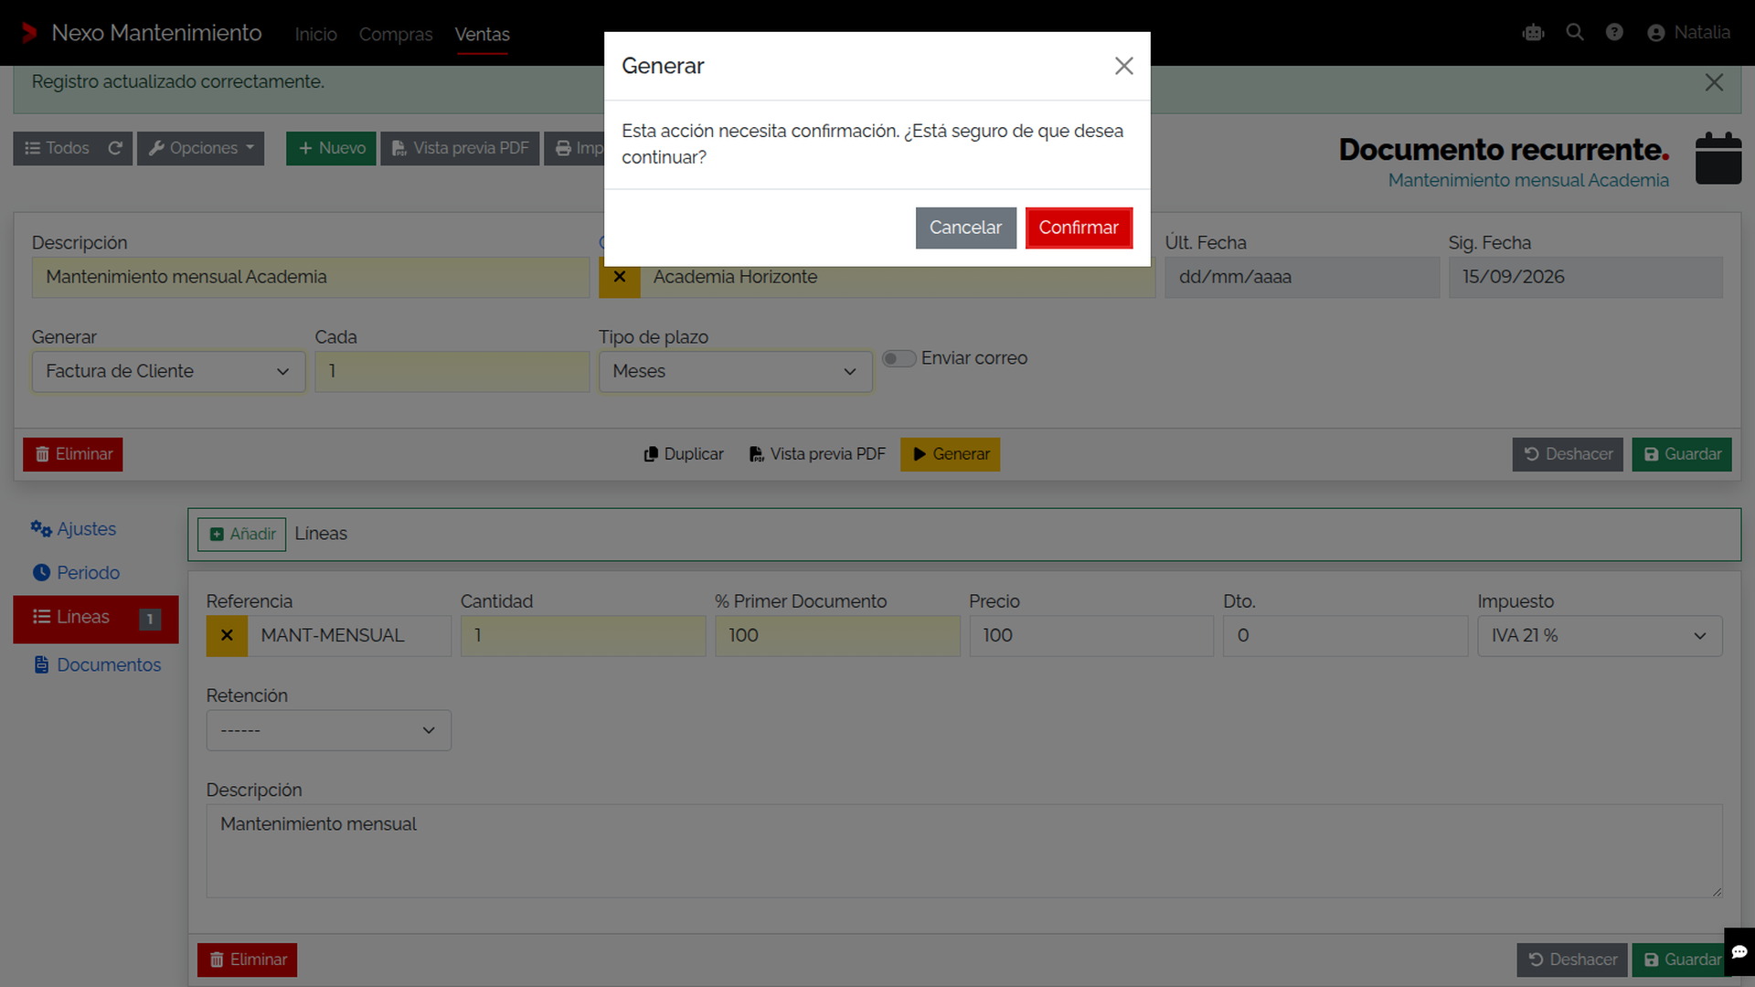This screenshot has width=1755, height=987.
Task: Clear the Academia Horizonte customer selection
Action: (x=619, y=277)
